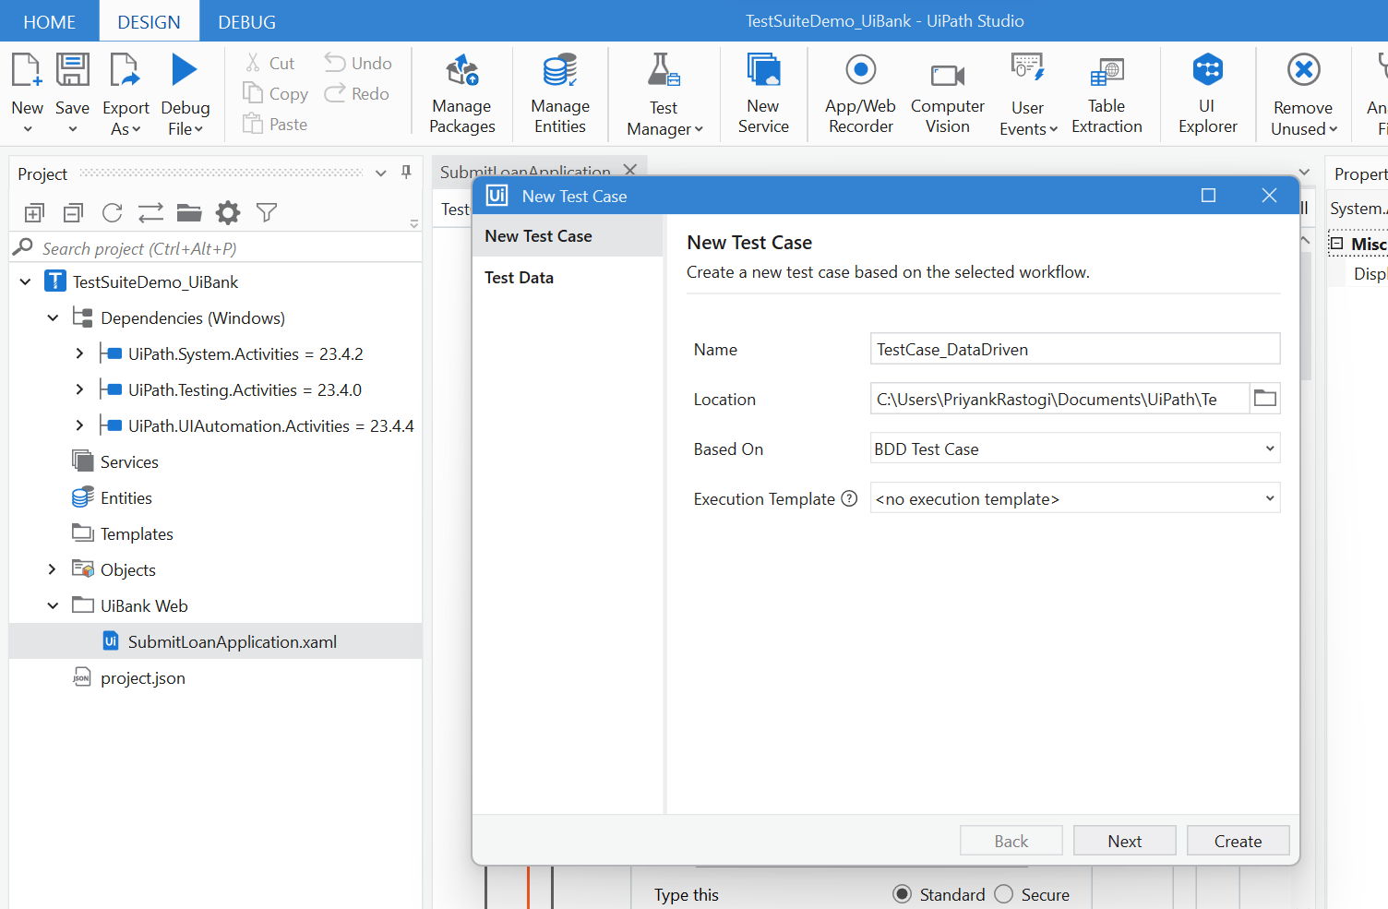Collapse the Dependencies (Windows) node
Screen dimensions: 1388x909
[x=53, y=318]
